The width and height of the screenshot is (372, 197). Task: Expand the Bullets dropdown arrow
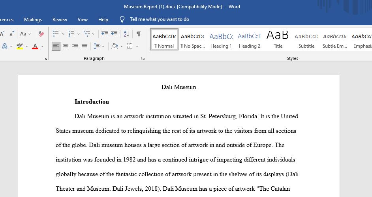click(x=63, y=34)
